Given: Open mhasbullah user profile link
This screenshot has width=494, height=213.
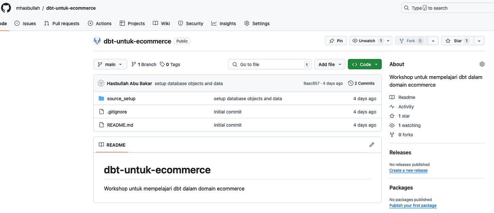Looking at the screenshot, I should [27, 8].
